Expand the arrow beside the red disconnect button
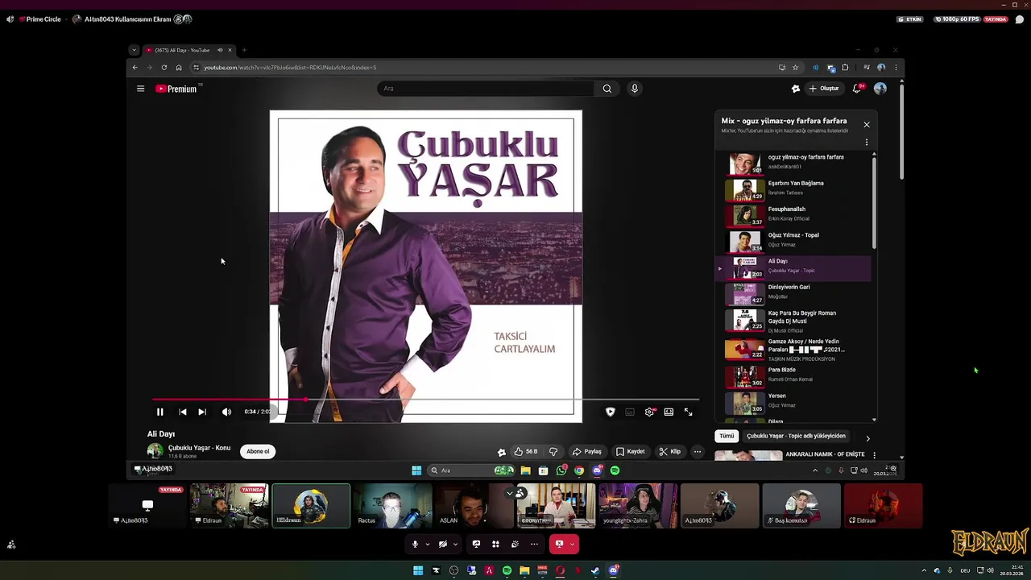Image resolution: width=1031 pixels, height=580 pixels. click(573, 545)
